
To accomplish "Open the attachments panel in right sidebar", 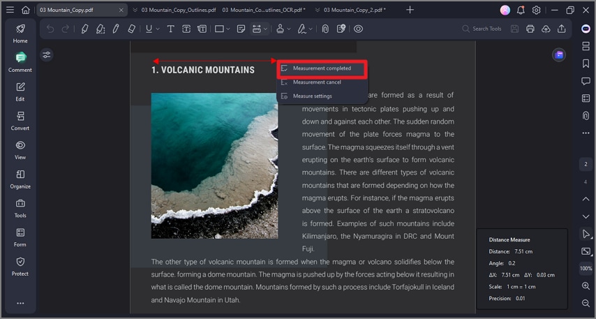I will point(586,116).
